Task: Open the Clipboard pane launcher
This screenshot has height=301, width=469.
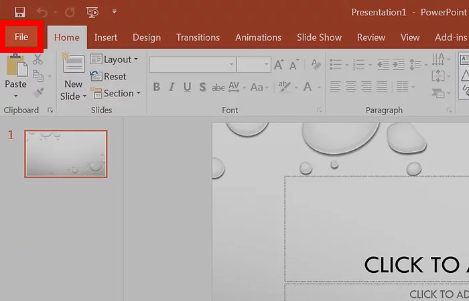Action: [x=50, y=110]
